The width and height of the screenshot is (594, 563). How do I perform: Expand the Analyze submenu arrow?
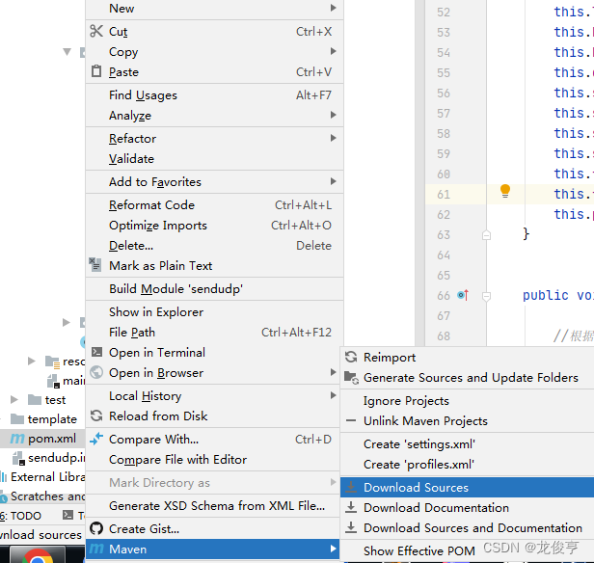pos(333,115)
